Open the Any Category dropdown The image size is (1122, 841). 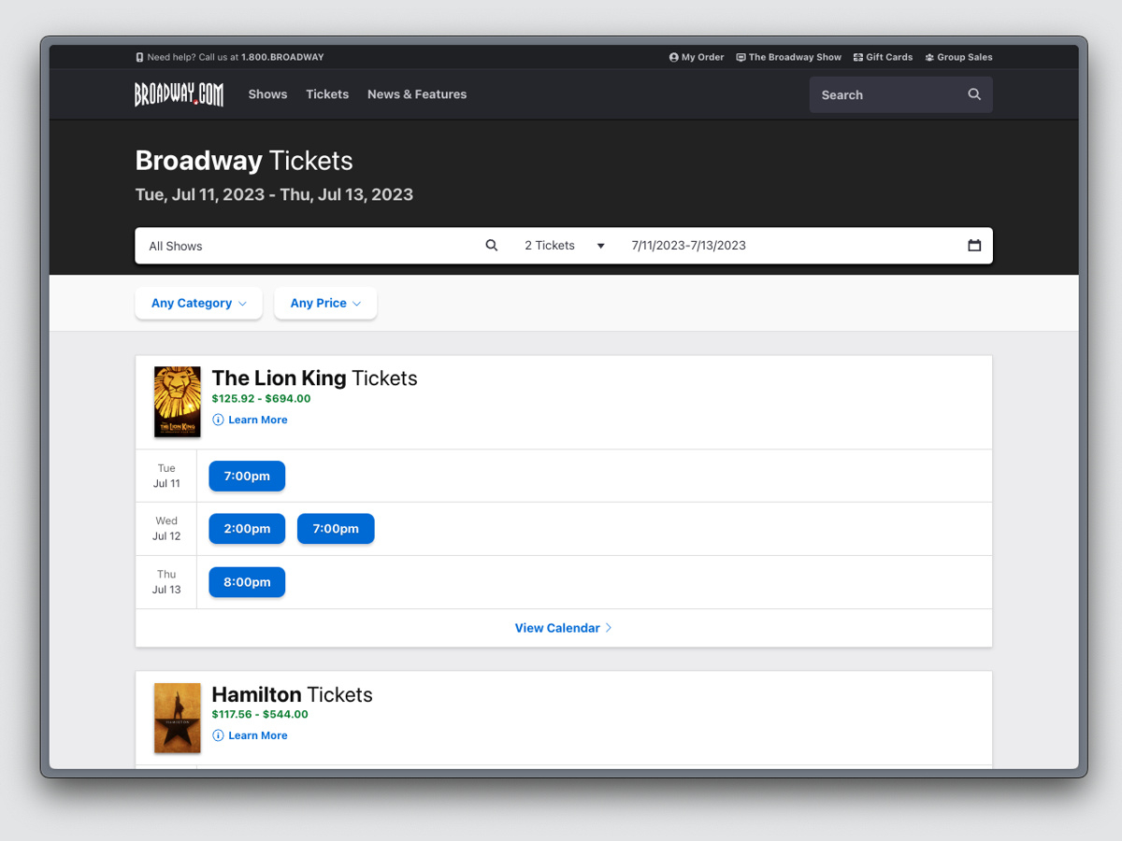199,303
